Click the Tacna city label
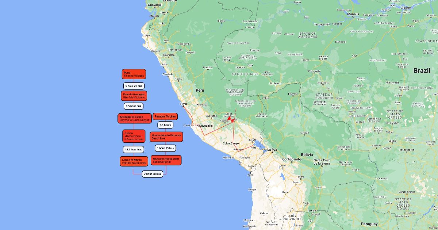This screenshot has width=438, height=230. tap(251, 166)
